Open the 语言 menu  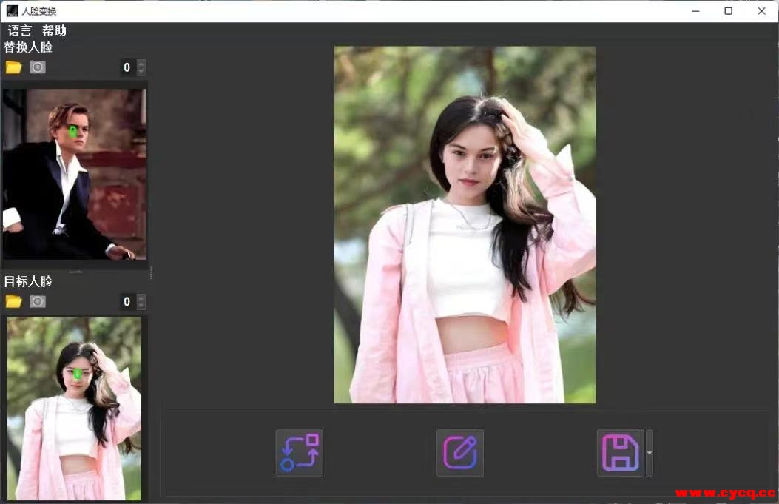(x=20, y=30)
